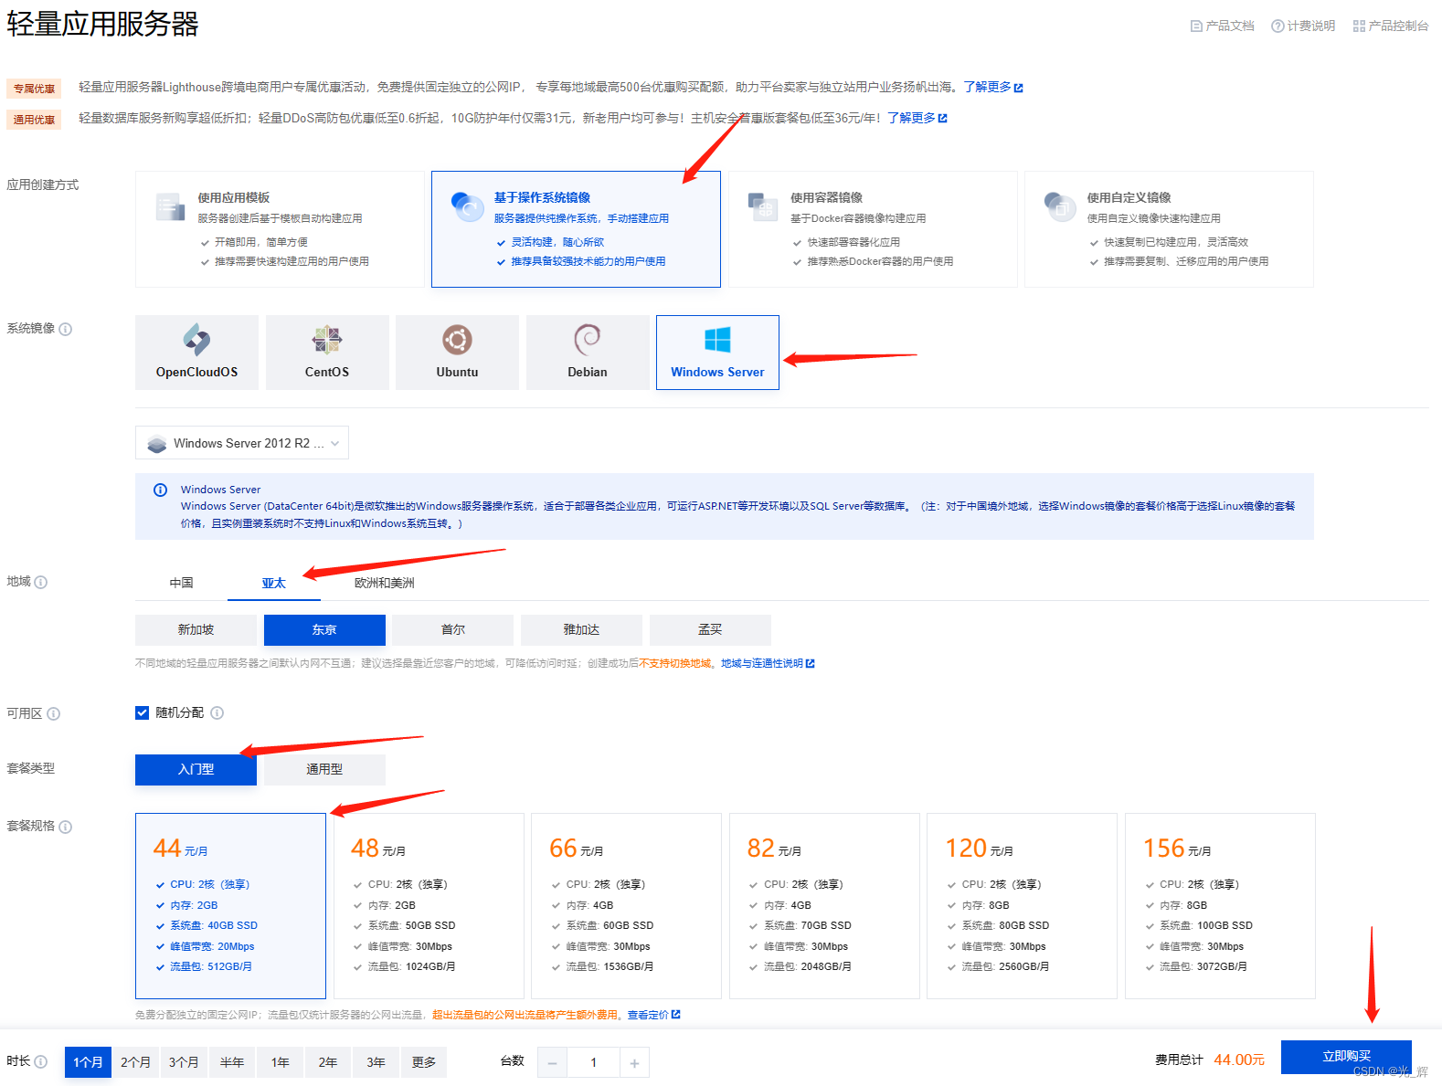Toggle the 随机分配 checkbox

coord(142,712)
